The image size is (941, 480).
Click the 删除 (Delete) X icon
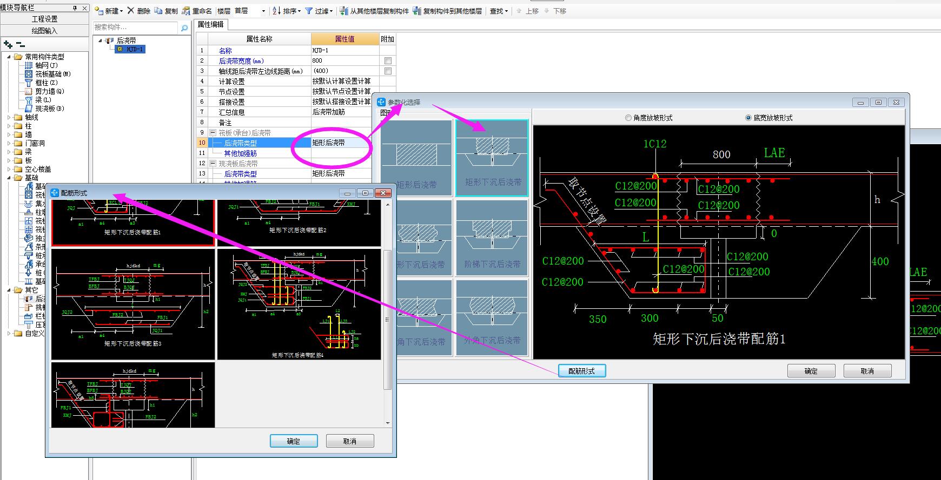130,11
